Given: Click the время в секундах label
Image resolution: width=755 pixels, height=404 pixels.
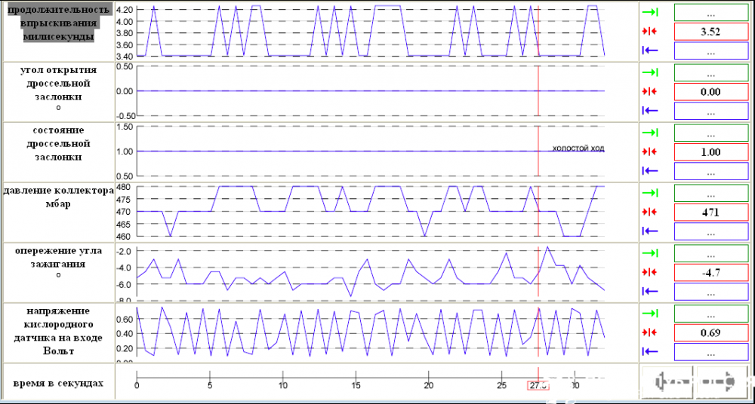Looking at the screenshot, I should (x=58, y=384).
